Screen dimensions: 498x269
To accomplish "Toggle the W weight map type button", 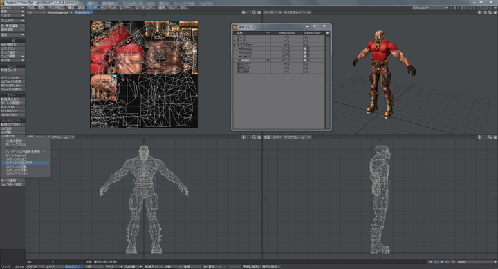I will pos(430,262).
